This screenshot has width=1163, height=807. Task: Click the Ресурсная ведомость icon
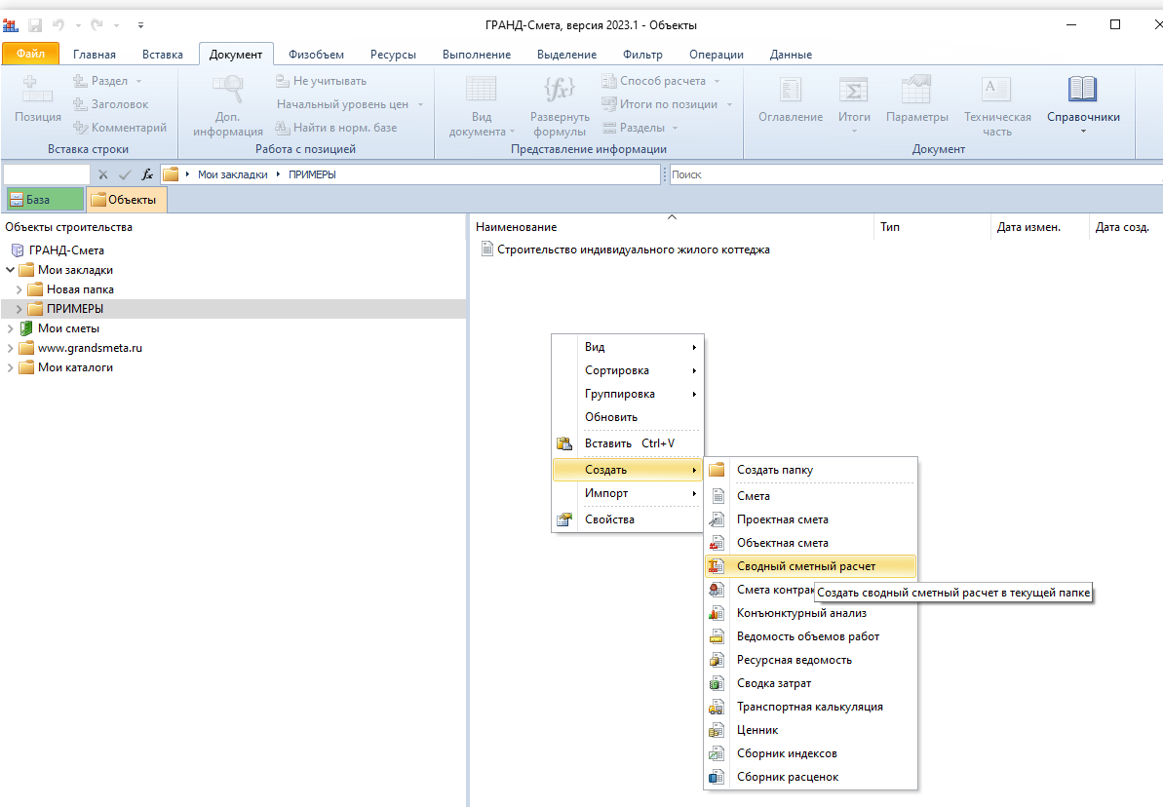click(x=716, y=660)
